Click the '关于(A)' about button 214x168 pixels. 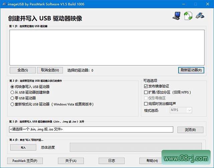(x=71, y=161)
